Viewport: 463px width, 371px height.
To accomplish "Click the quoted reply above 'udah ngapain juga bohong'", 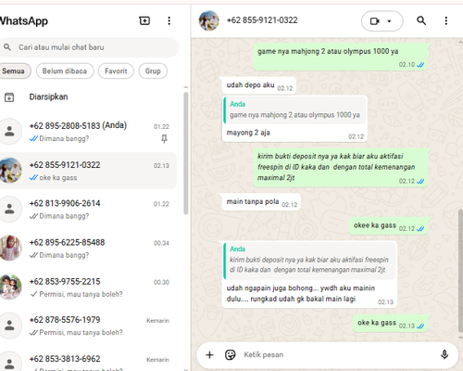I will [309, 261].
